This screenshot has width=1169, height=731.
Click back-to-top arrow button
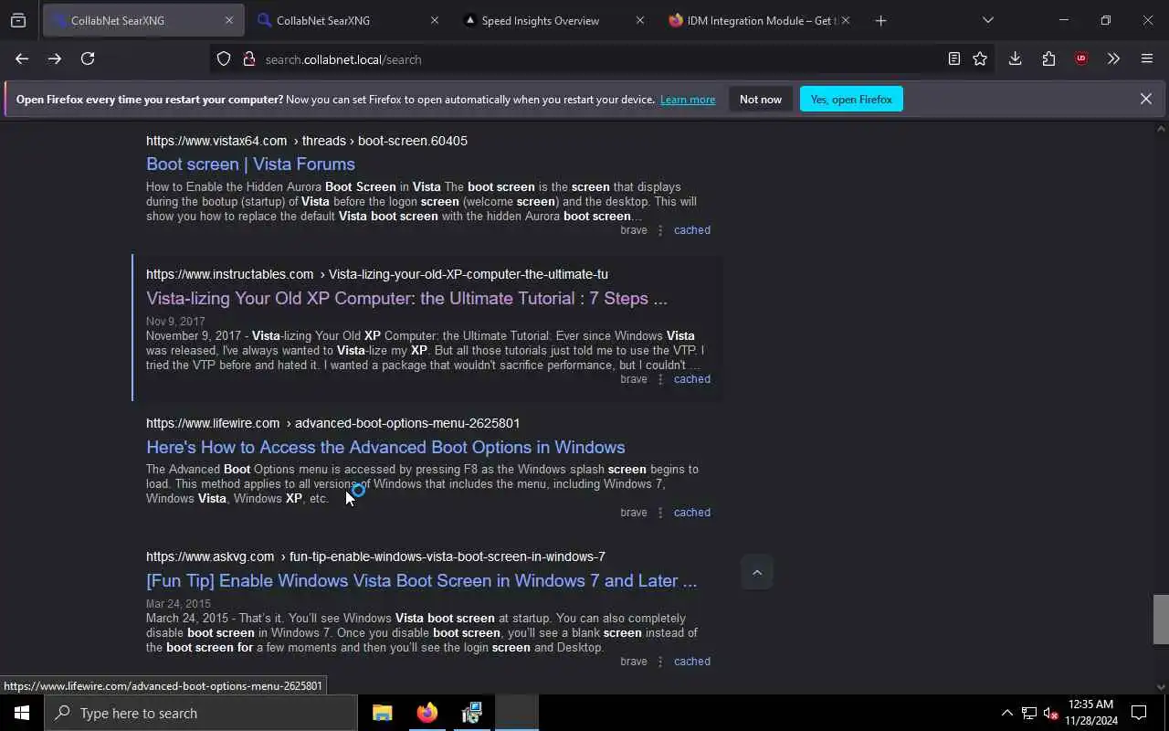[x=756, y=573]
